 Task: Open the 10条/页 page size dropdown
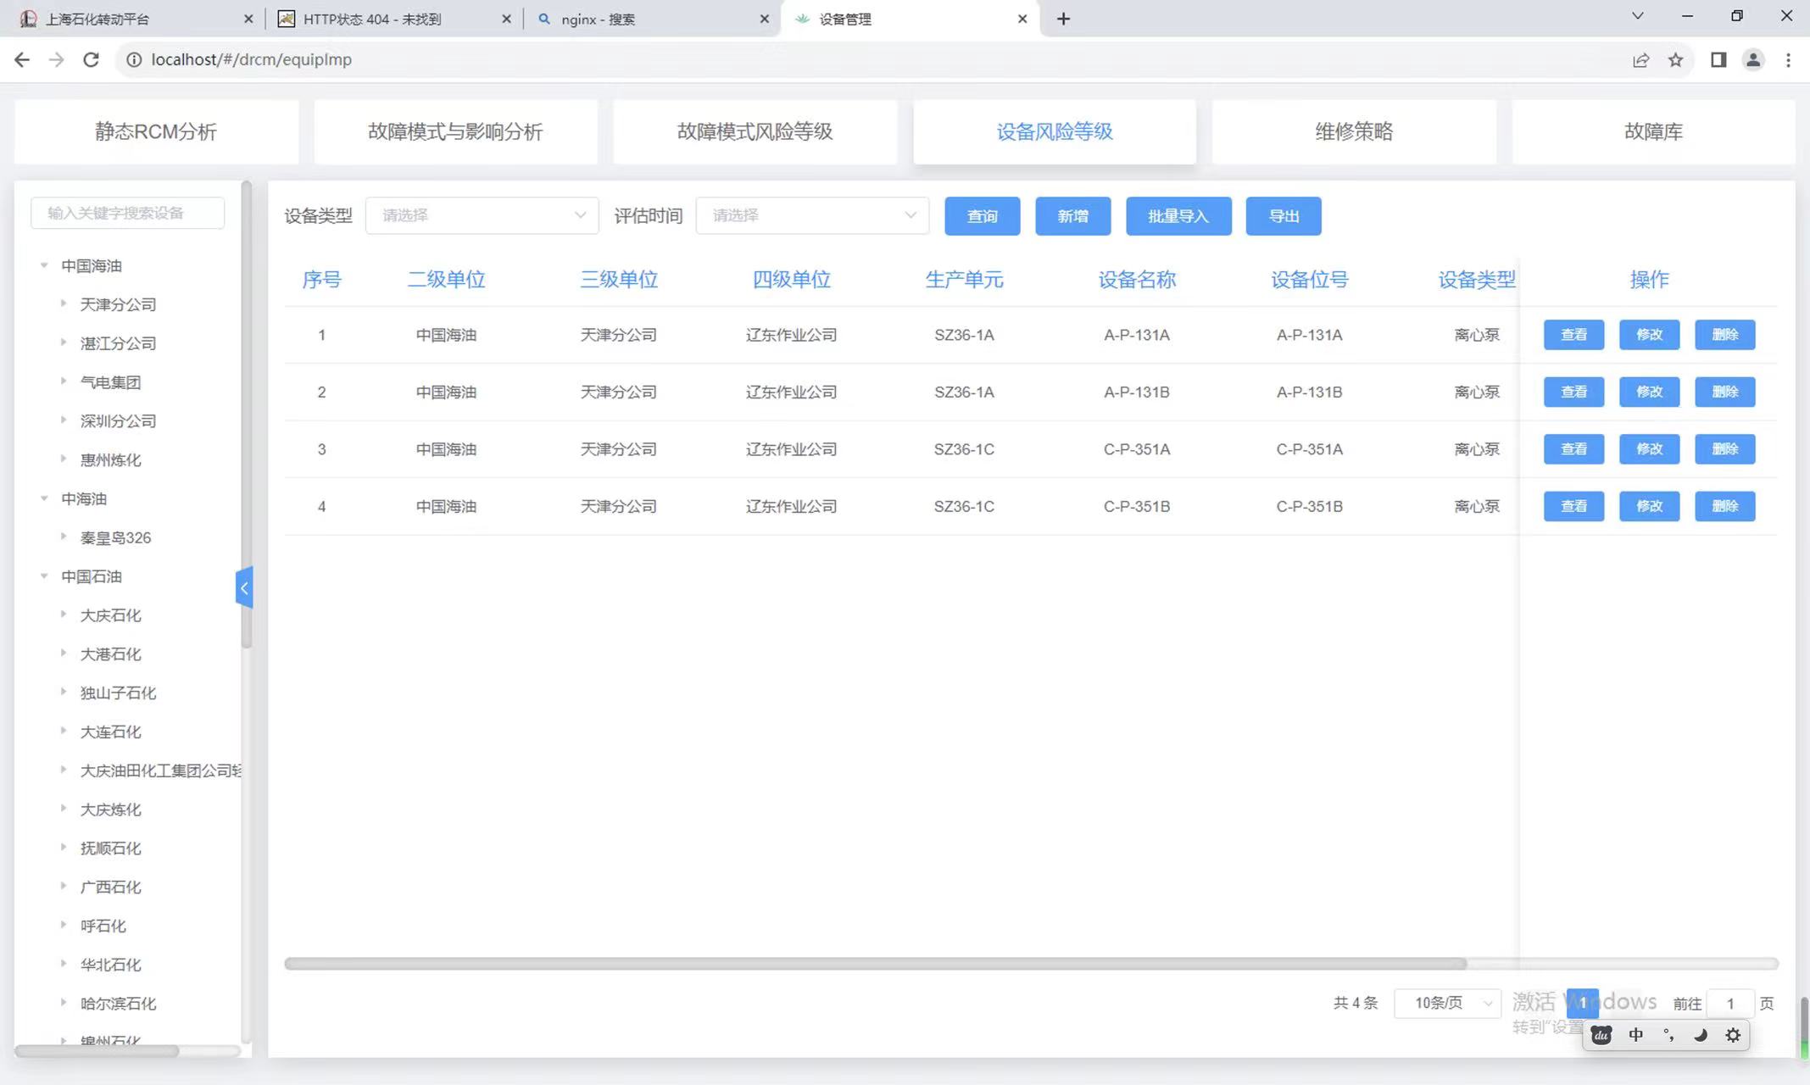point(1447,1003)
